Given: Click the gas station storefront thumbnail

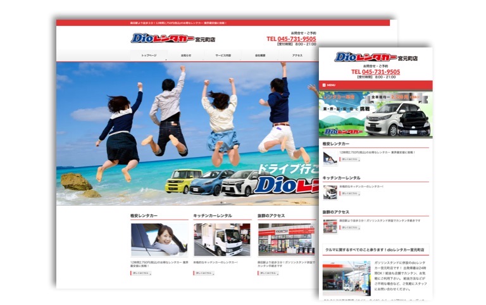Looking at the screenshot, I should click(x=285, y=239).
